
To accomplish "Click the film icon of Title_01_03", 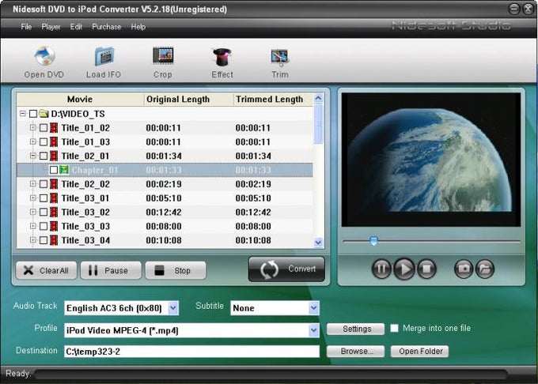I will (x=54, y=141).
